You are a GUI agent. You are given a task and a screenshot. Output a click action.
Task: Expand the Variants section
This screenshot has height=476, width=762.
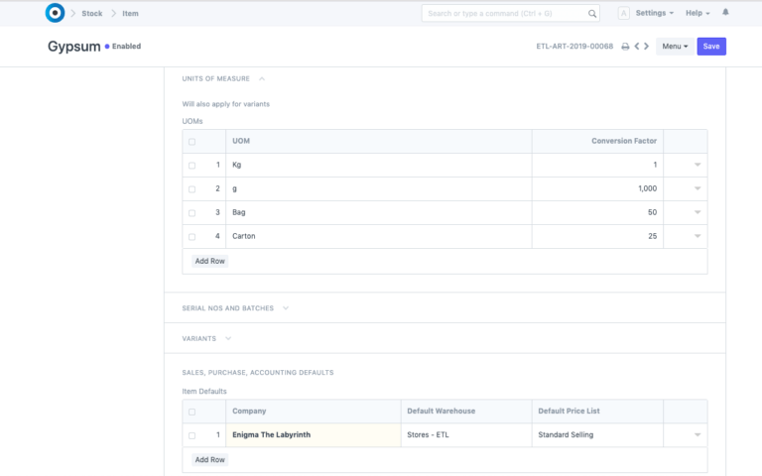pos(205,338)
